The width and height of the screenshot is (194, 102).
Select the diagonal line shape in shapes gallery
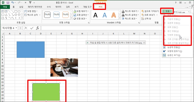click(x=9, y=11)
